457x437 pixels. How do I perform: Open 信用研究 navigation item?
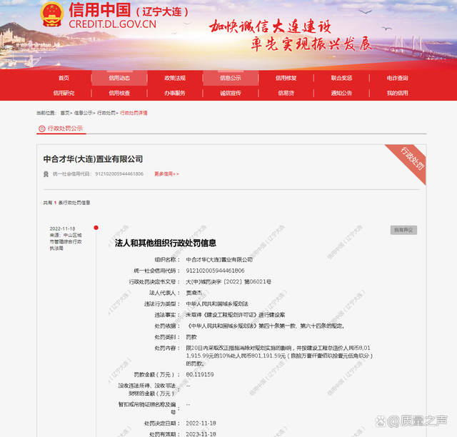tap(64, 93)
